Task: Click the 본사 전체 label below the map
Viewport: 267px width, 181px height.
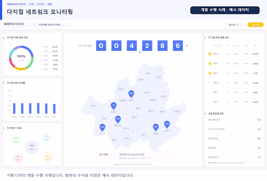Action: [x=103, y=155]
